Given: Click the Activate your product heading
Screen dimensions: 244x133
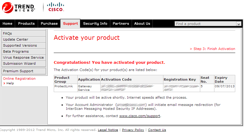Looking at the screenshot, I should tap(87, 38).
